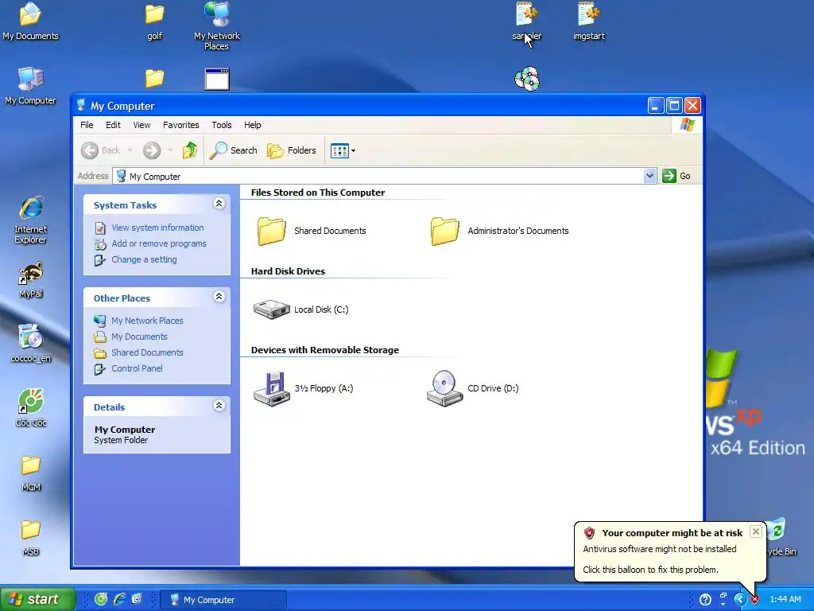Select the sampler desktop icon

[526, 21]
